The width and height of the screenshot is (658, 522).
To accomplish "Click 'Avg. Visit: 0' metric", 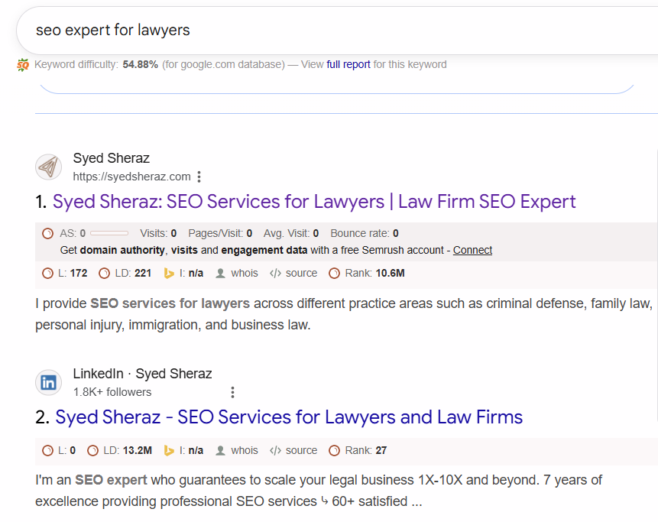I will coord(291,233).
